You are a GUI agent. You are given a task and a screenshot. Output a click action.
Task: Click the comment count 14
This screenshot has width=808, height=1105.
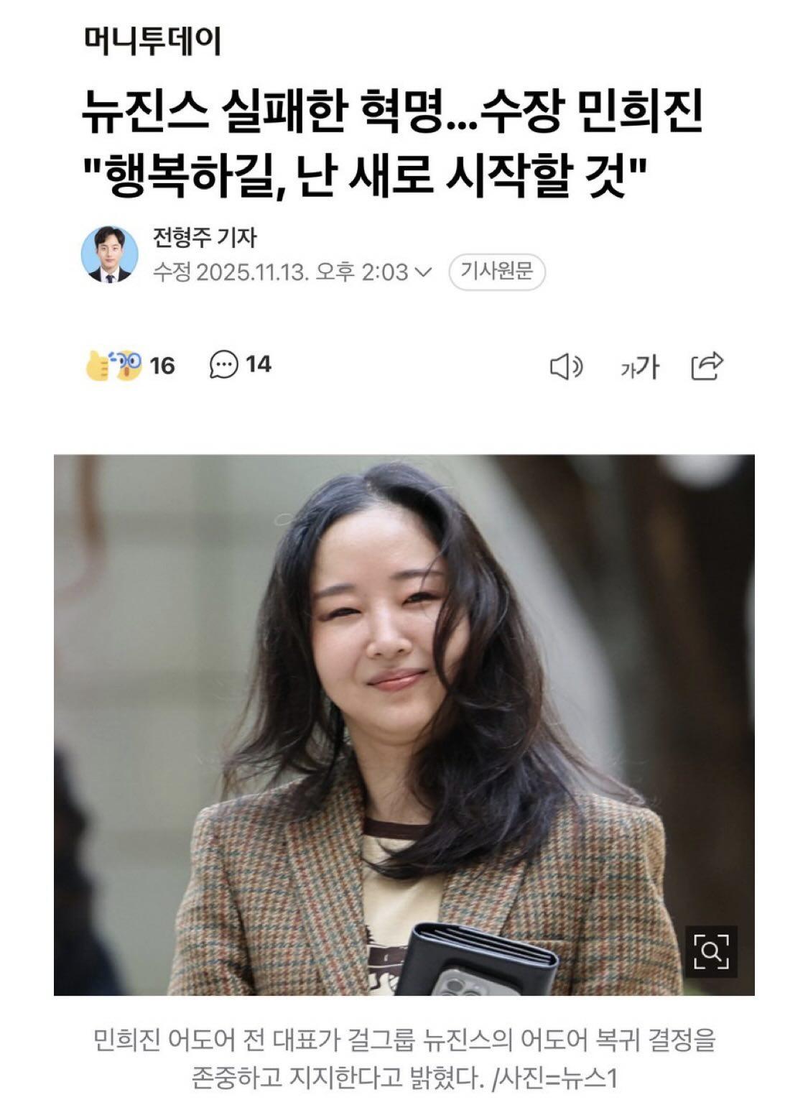point(259,364)
